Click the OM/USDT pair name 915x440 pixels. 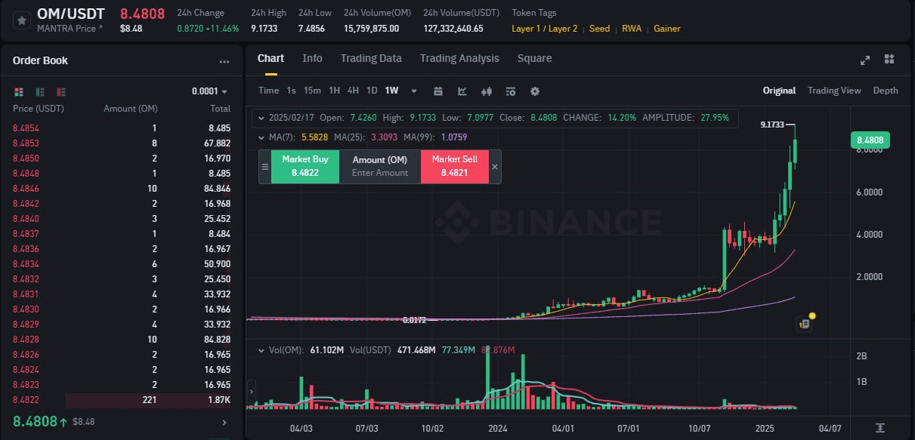(x=71, y=14)
